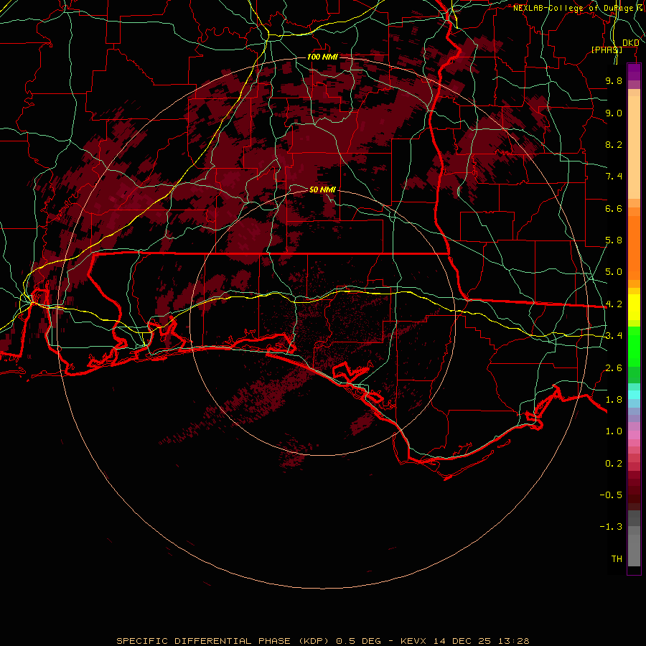Click the Specific Differential Phase caption text
Viewport: 646px width, 646px height.
coord(323,641)
